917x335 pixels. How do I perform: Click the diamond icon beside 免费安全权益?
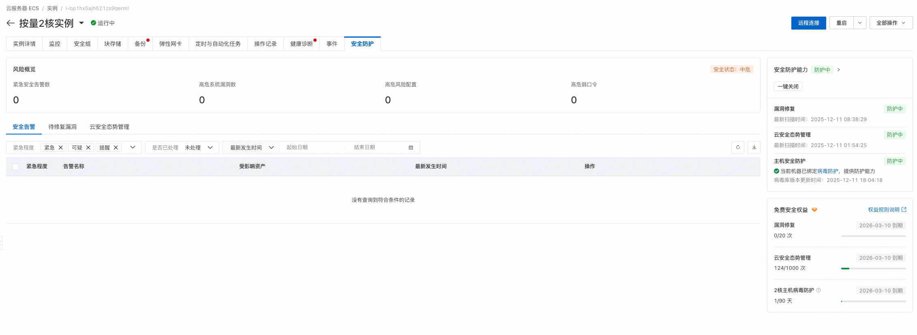[814, 210]
